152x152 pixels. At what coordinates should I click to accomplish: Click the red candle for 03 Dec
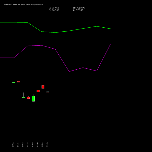tap(43, 87)
